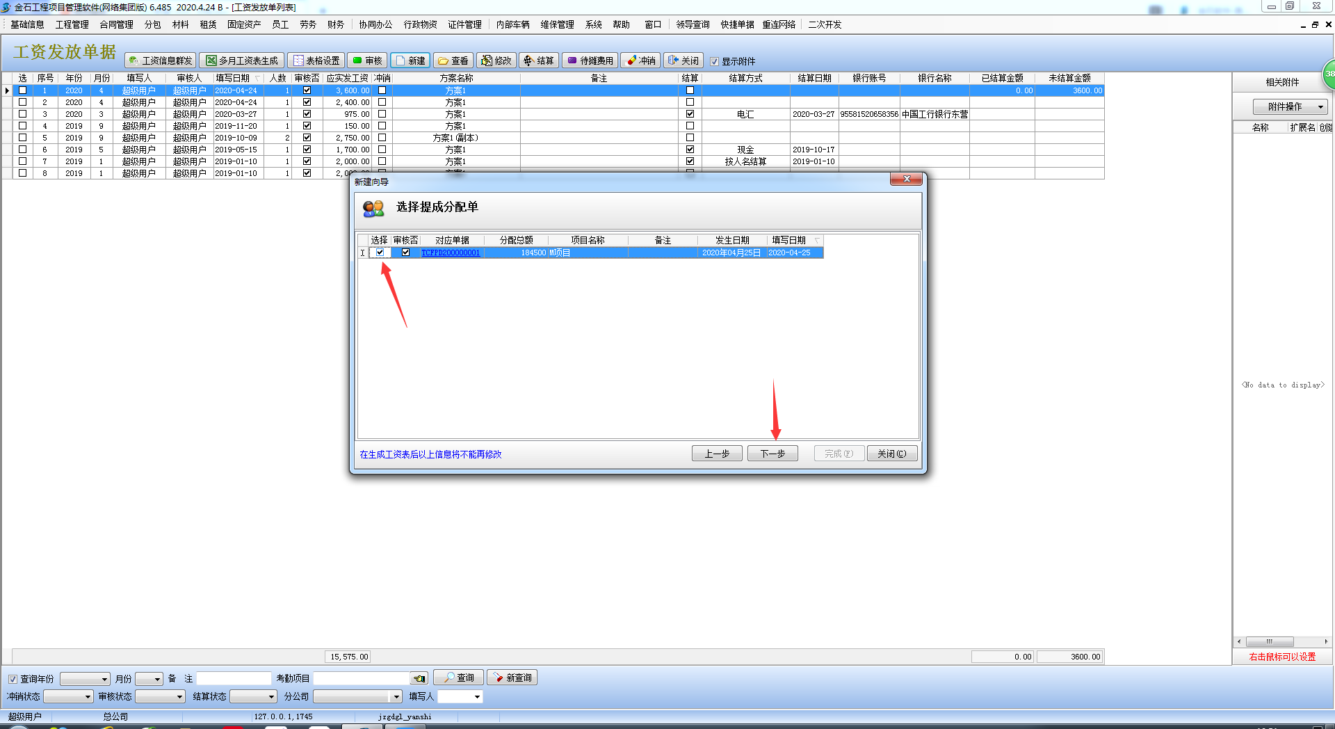Click the 备注 search input field
Screen dimensions: 1335x729
click(x=234, y=678)
